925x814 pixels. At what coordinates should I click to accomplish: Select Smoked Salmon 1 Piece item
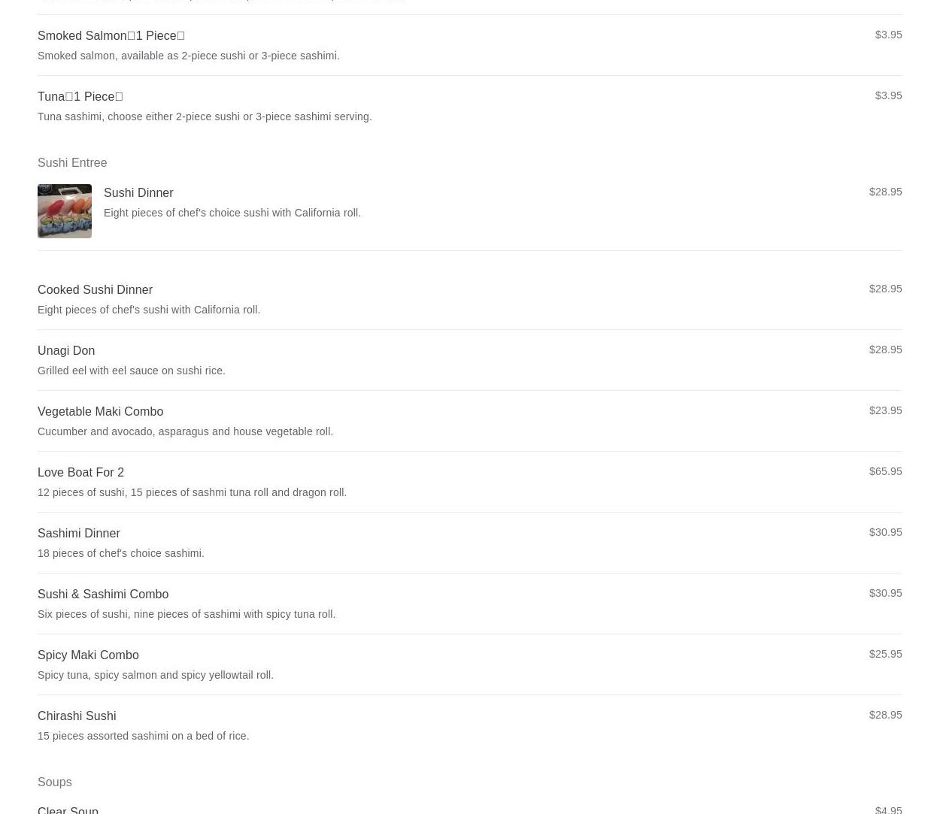tap(469, 45)
